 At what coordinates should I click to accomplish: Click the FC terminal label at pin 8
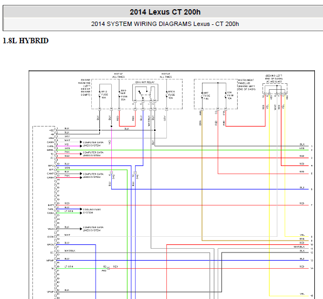52,158
